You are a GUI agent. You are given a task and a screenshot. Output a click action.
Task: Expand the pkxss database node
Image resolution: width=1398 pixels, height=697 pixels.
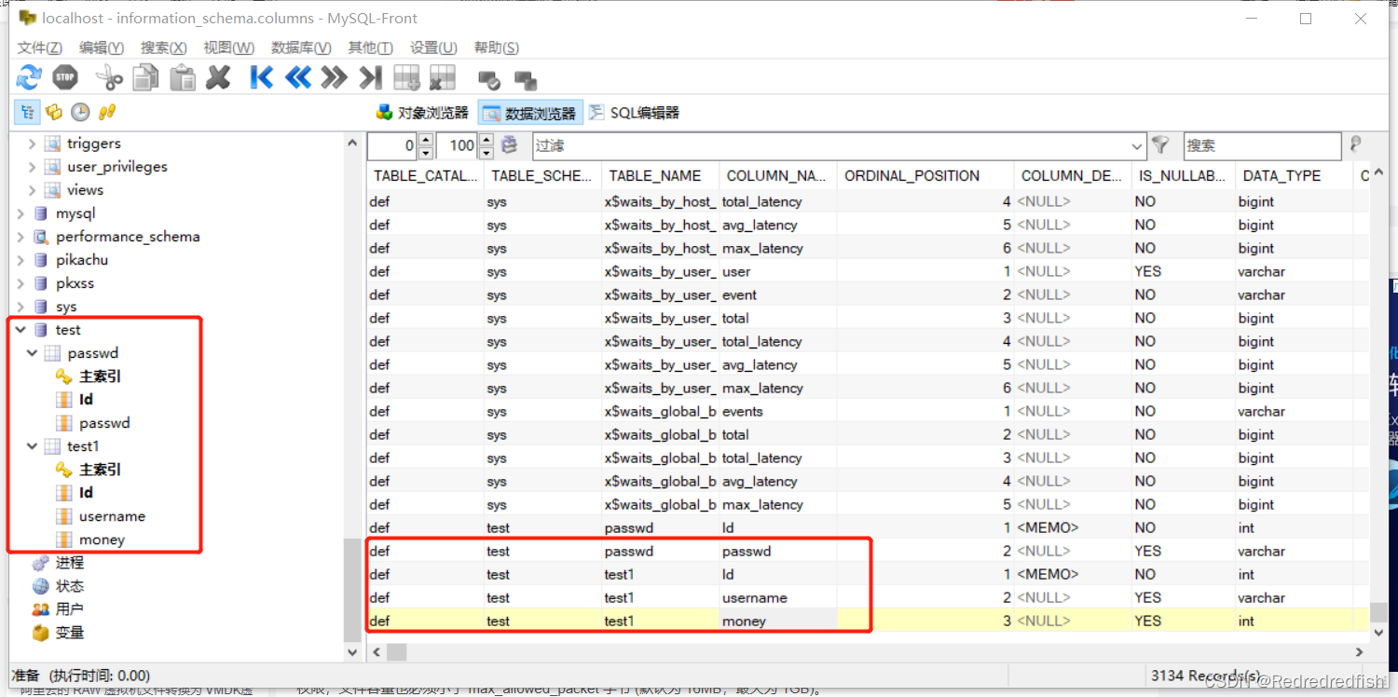point(21,283)
